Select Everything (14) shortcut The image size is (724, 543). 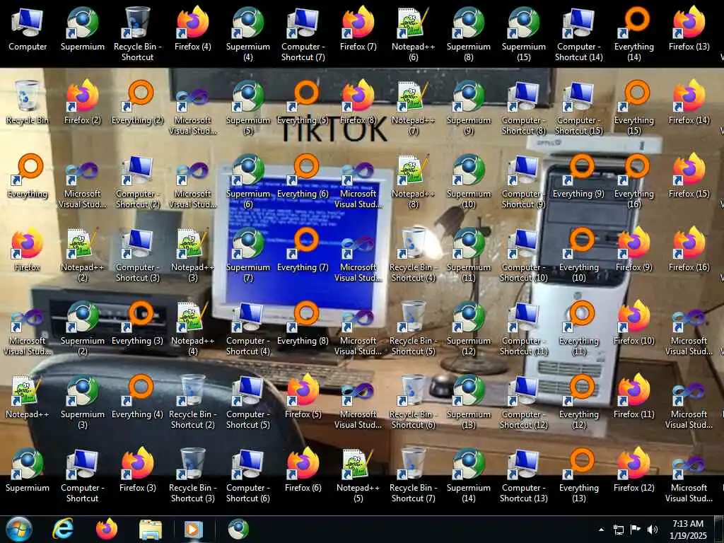[x=634, y=33]
